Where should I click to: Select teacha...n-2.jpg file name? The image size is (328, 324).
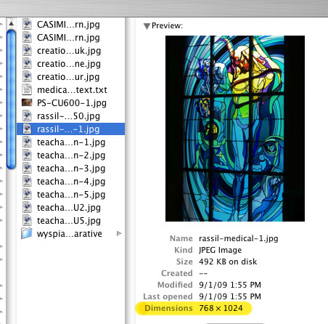pos(71,155)
